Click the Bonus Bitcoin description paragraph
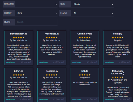 point(19,52)
